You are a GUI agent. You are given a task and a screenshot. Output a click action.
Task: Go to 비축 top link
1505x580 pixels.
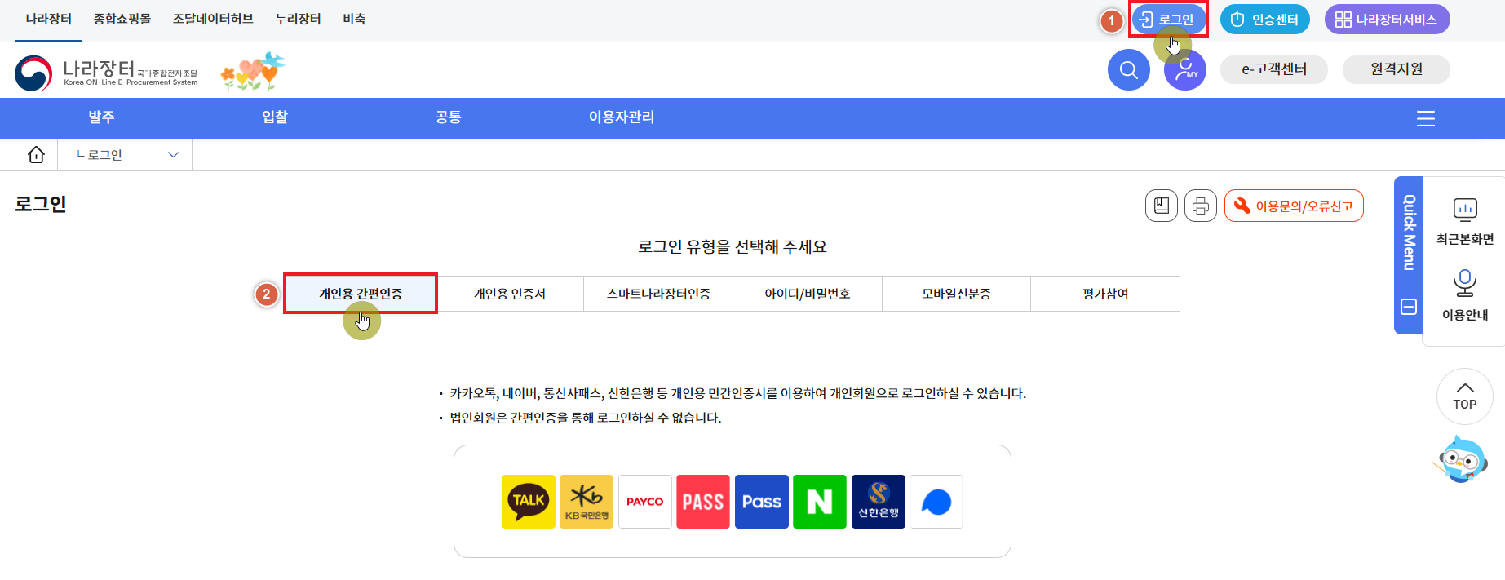pyautogui.click(x=354, y=19)
